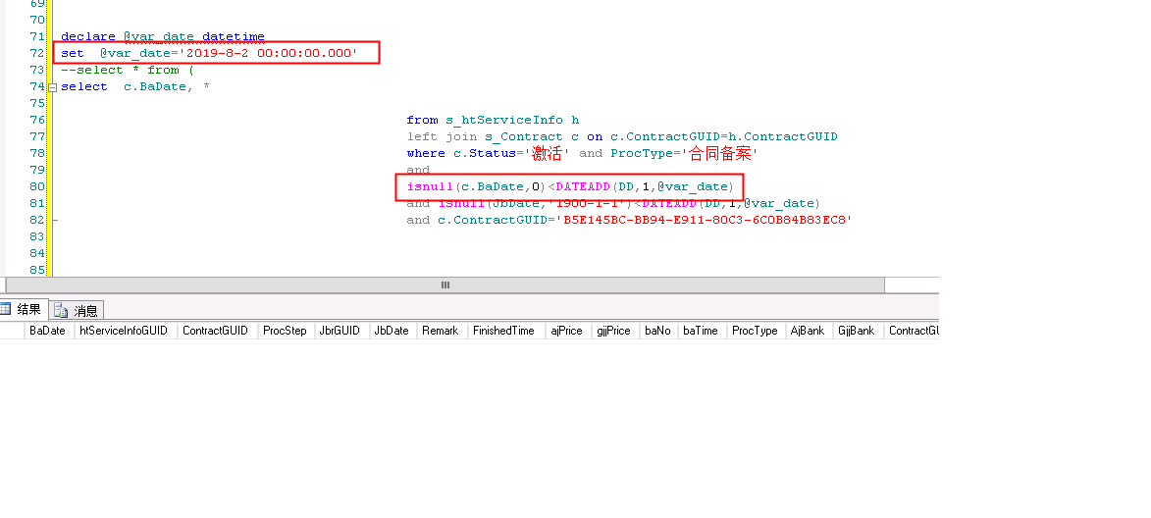Viewport: 1151px width, 518px height.
Task: Select the baTime column header
Action: (701, 331)
